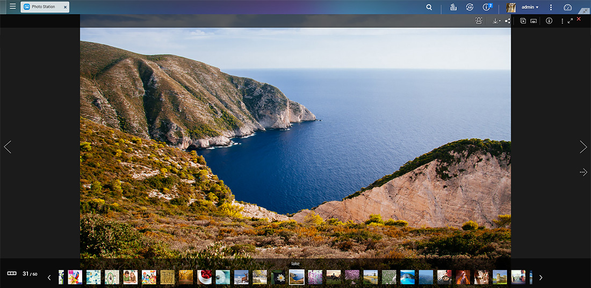591x288 pixels.
Task: Show earlier thumbnails in the filmstrip
Action: tap(49, 277)
